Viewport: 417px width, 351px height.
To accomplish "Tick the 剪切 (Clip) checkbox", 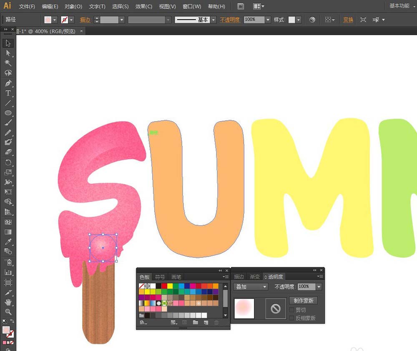I will (x=292, y=310).
